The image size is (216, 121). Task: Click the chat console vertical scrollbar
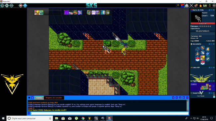pos(187,105)
